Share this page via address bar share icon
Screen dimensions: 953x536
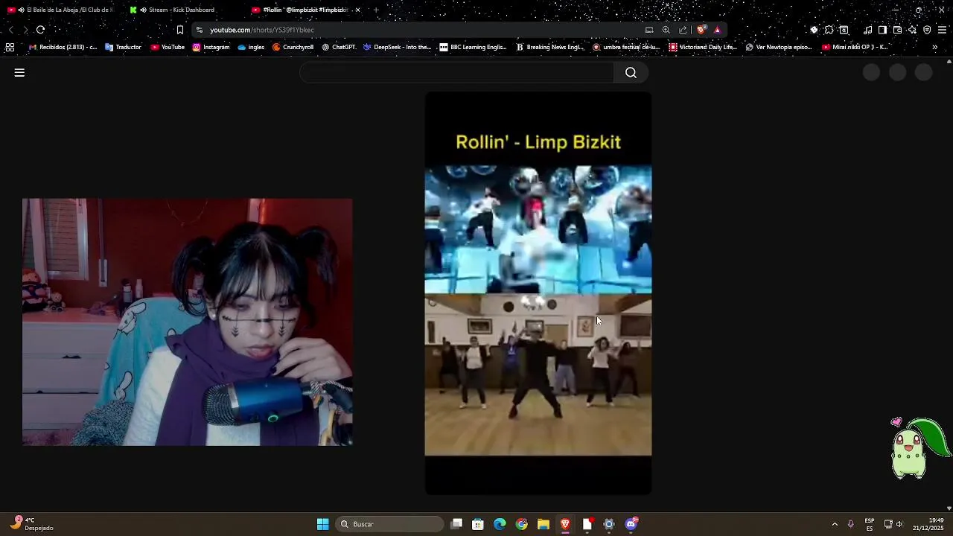[x=683, y=30]
